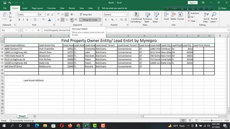Screen dimensions: 230x129
Task: Click the Orientation text angle icon
Action: (x=72, y=14)
